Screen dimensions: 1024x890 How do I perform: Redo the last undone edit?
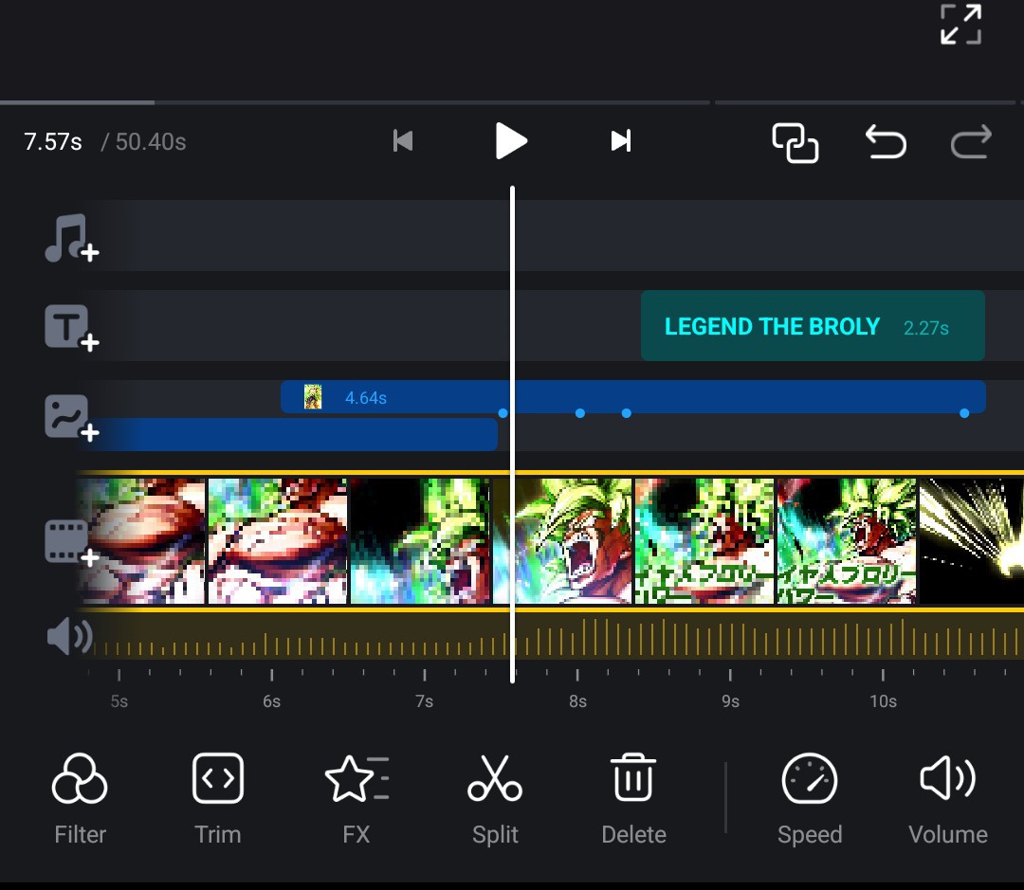(x=971, y=141)
